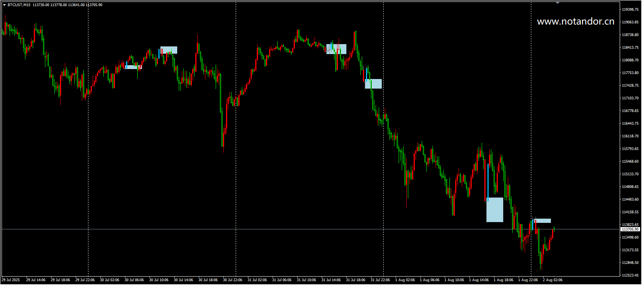Click price scale value 115133.70

(x=630, y=174)
